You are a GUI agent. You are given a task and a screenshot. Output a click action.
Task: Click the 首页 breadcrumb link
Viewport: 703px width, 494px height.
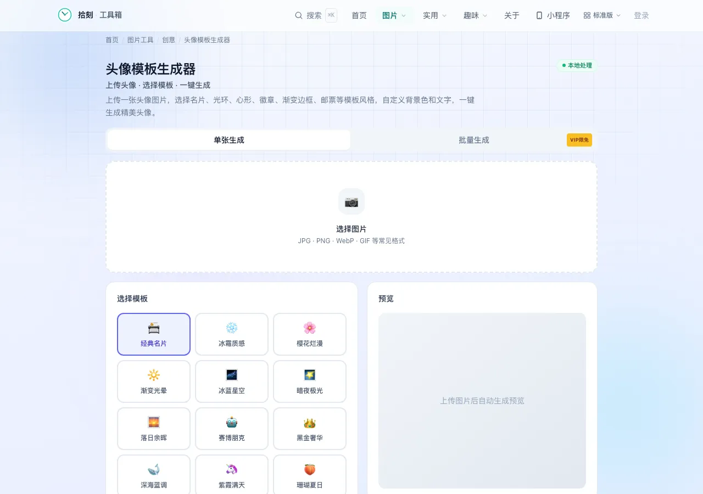point(112,40)
